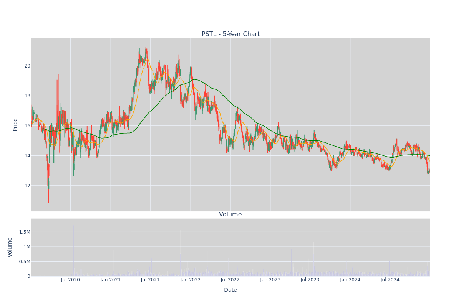Select the rotated "Price" axis label

coord(15,125)
